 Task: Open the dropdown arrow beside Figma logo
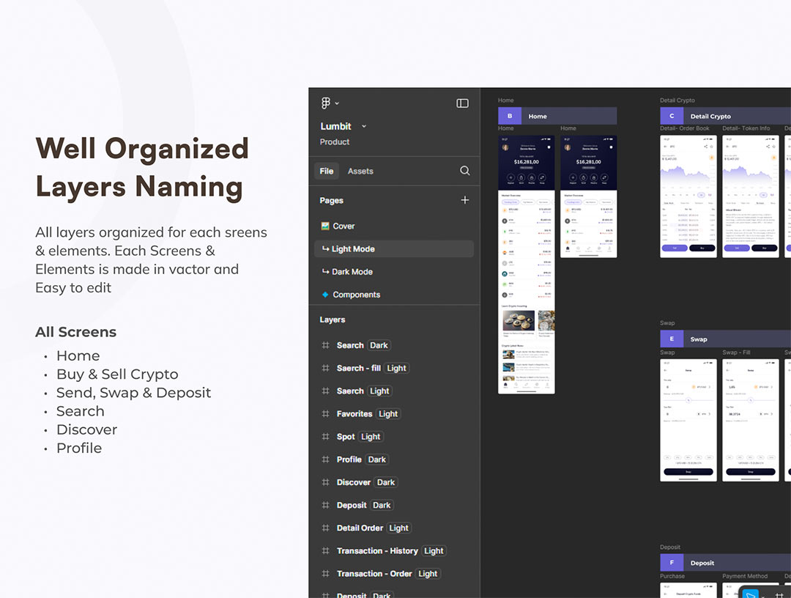pyautogui.click(x=337, y=103)
